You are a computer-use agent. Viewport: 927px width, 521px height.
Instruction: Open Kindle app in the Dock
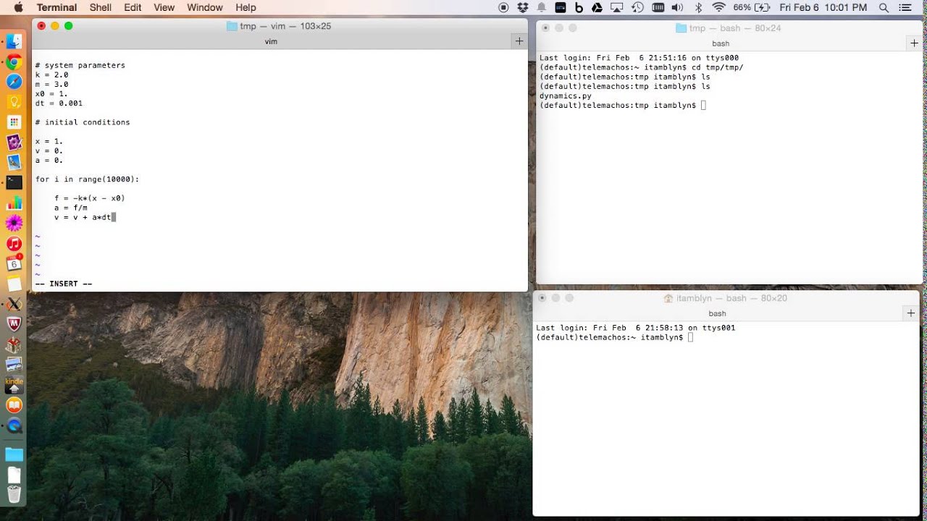click(x=14, y=385)
